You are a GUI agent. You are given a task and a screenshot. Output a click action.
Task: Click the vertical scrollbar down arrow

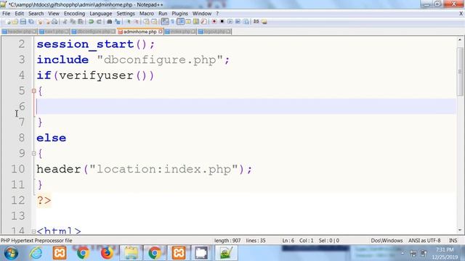pyautogui.click(x=460, y=230)
